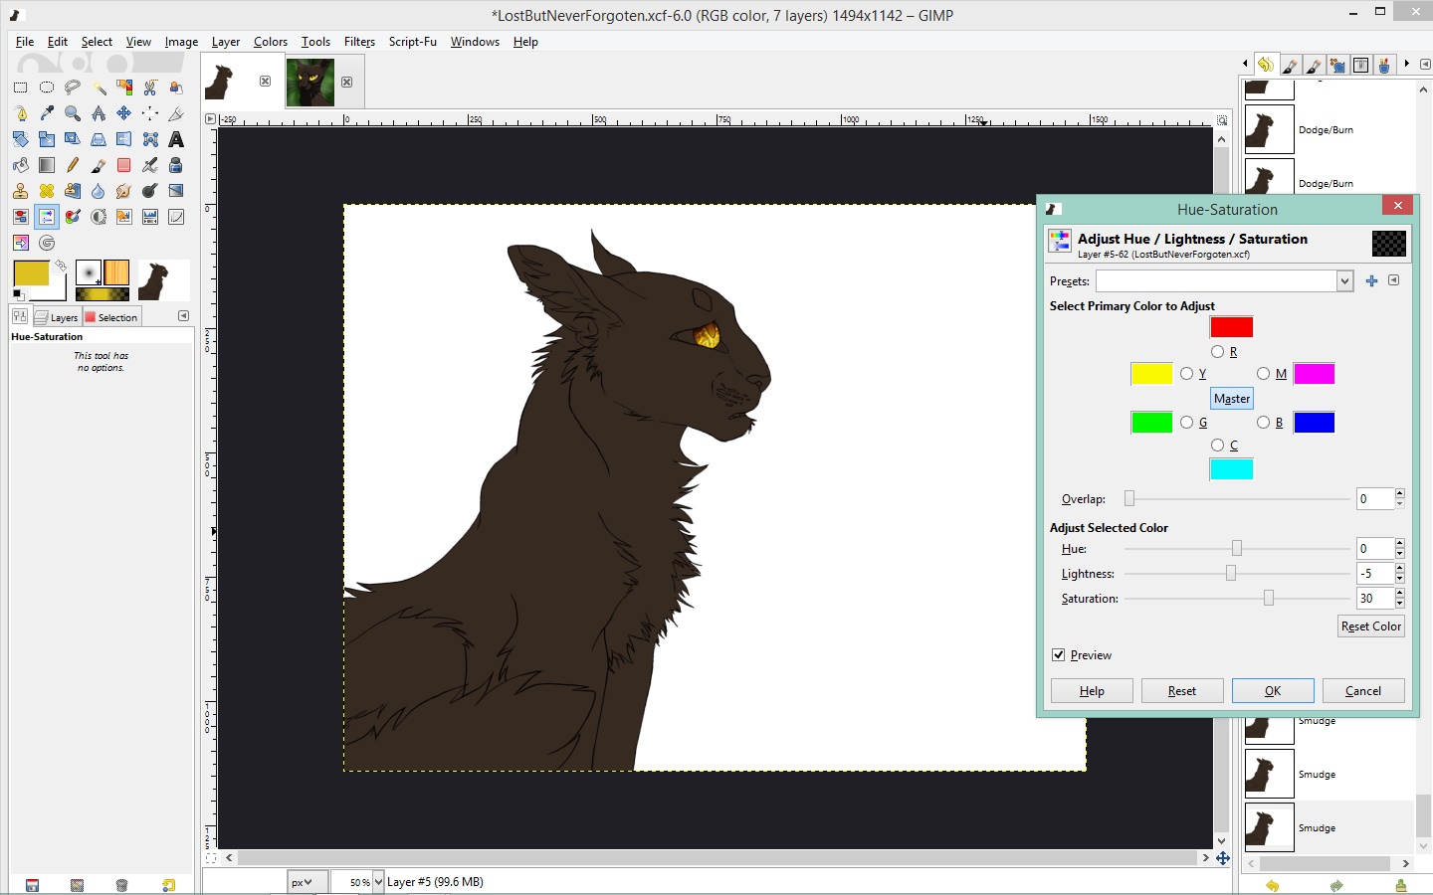Screen dimensions: 1433x895
Task: Select the Rectangle Select tool
Action: (x=21, y=88)
